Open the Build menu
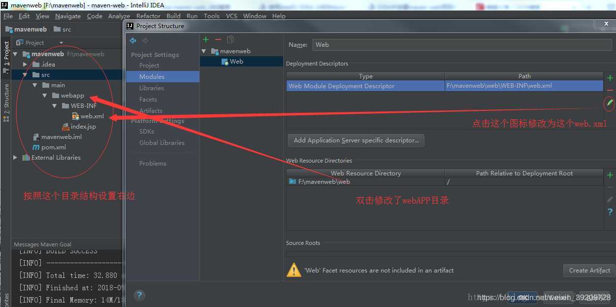 click(173, 16)
